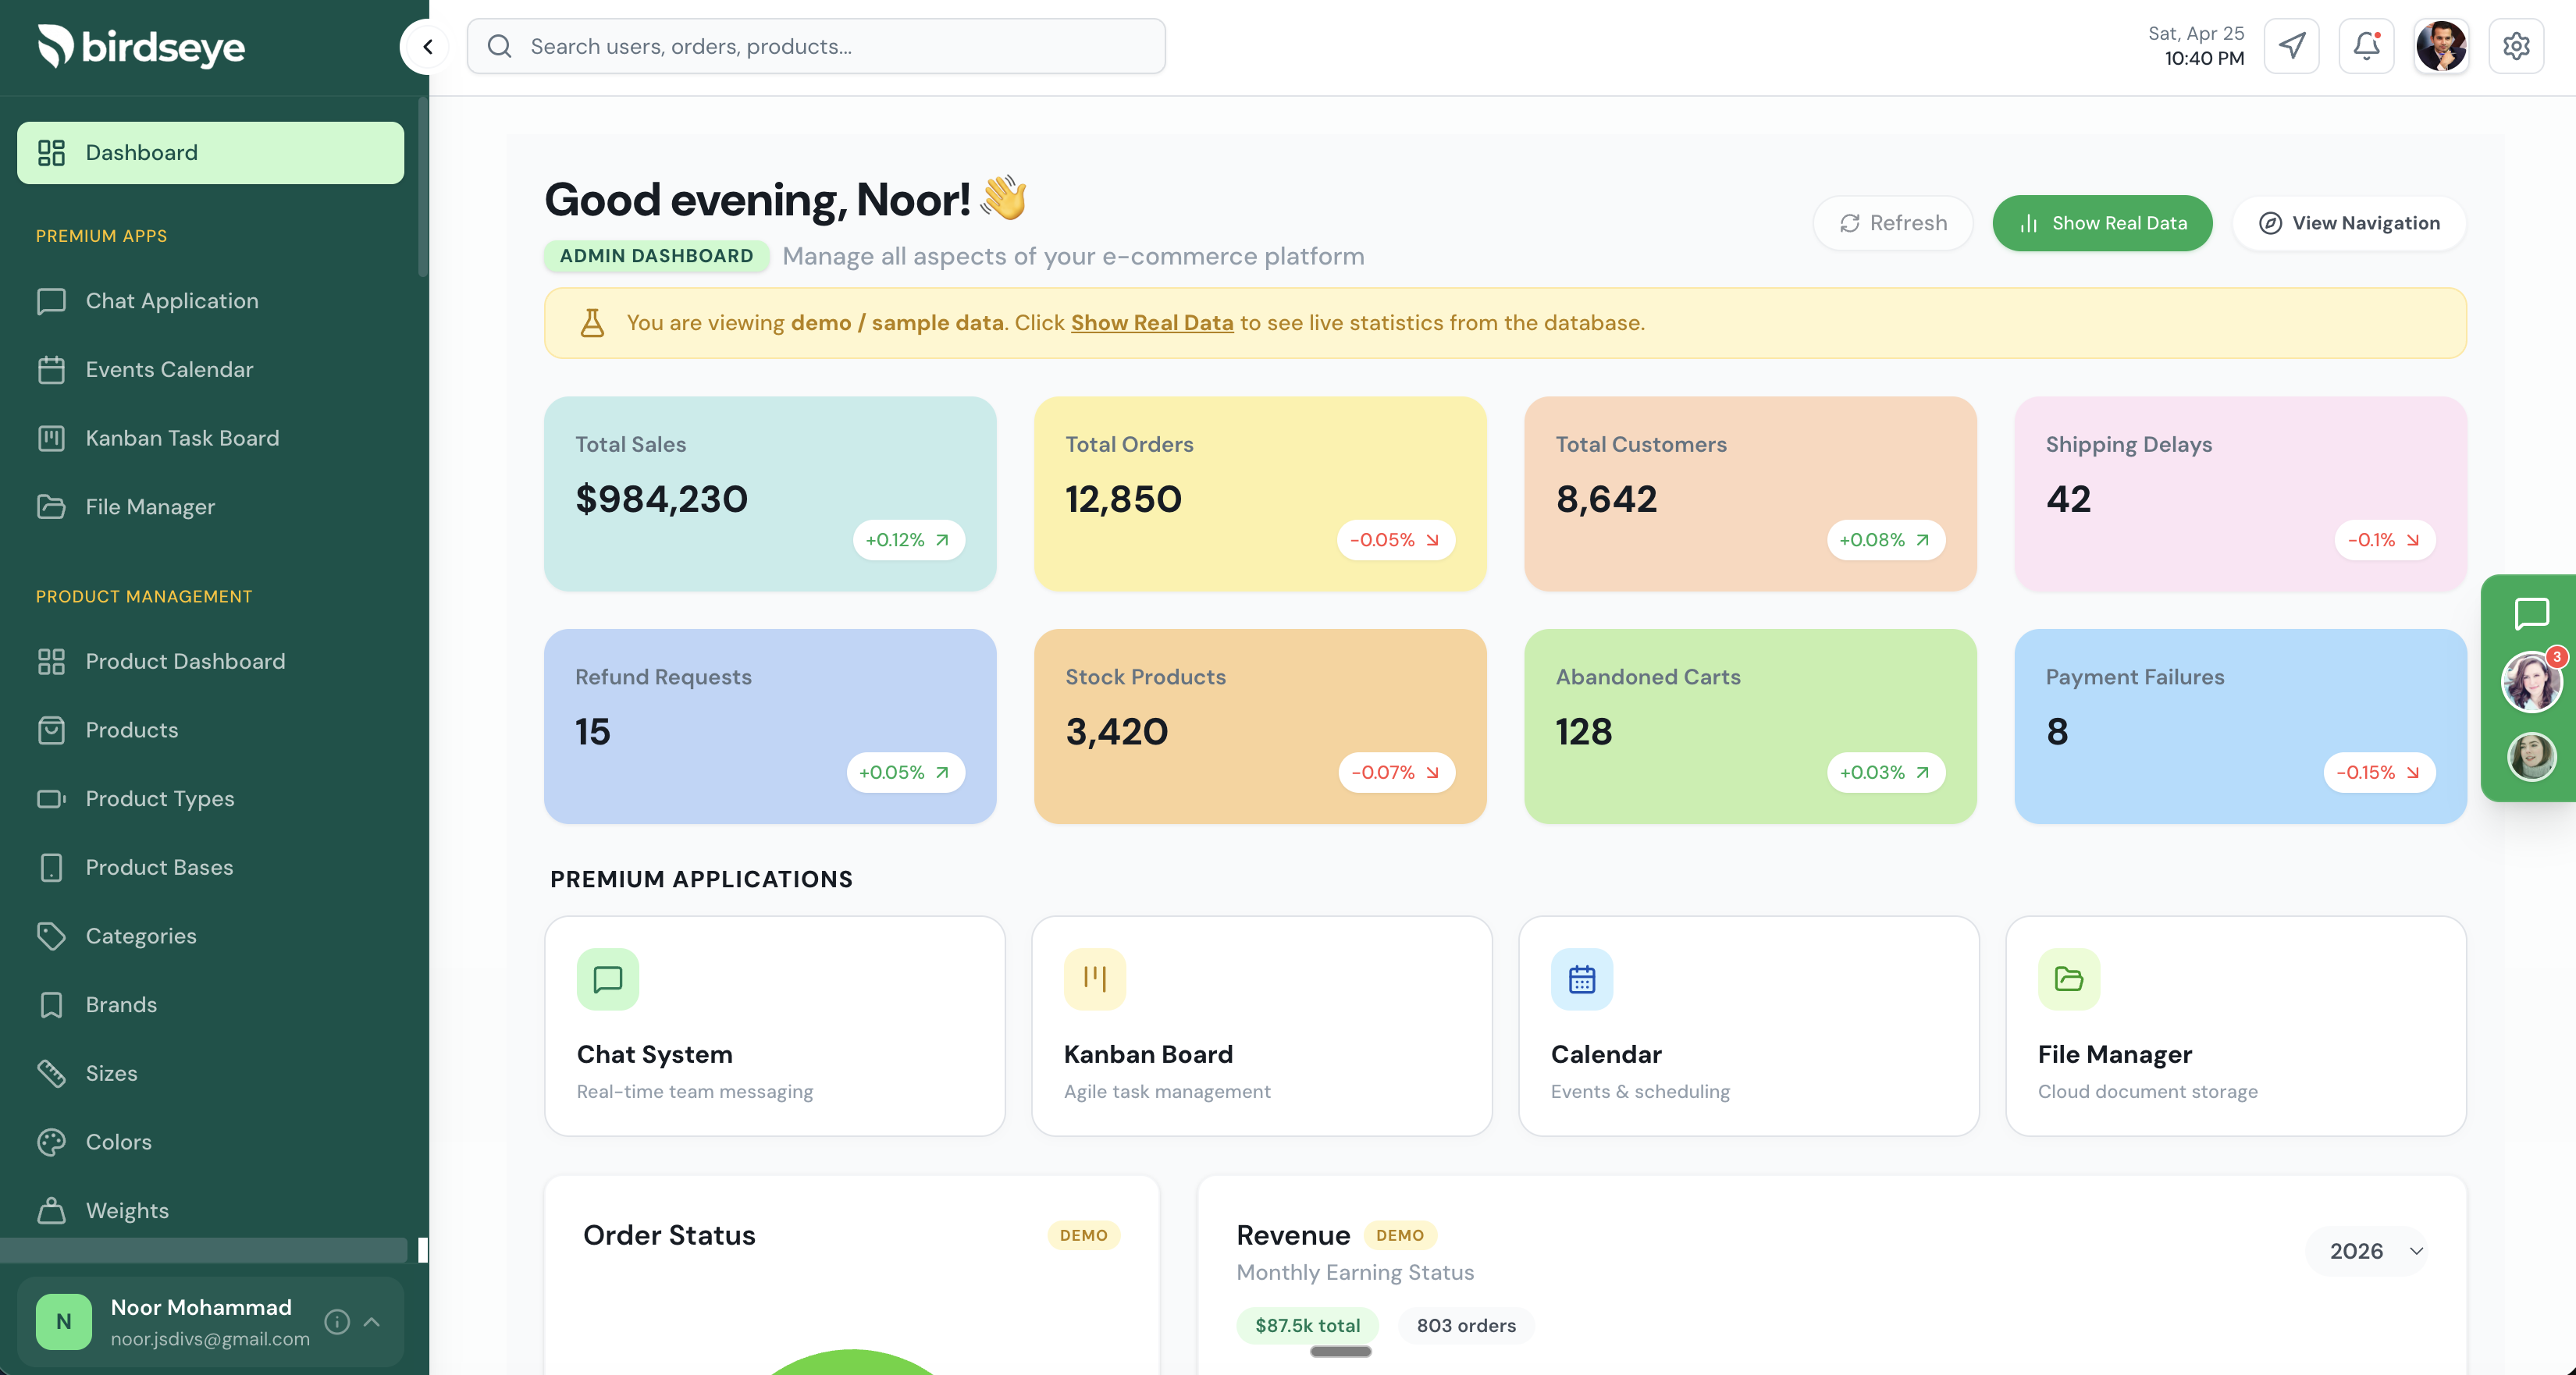Open Kanban Task Board in sidebar
This screenshot has width=2576, height=1375.
coord(210,438)
